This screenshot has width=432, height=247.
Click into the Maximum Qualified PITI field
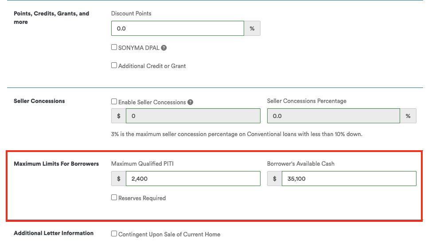tap(193, 179)
